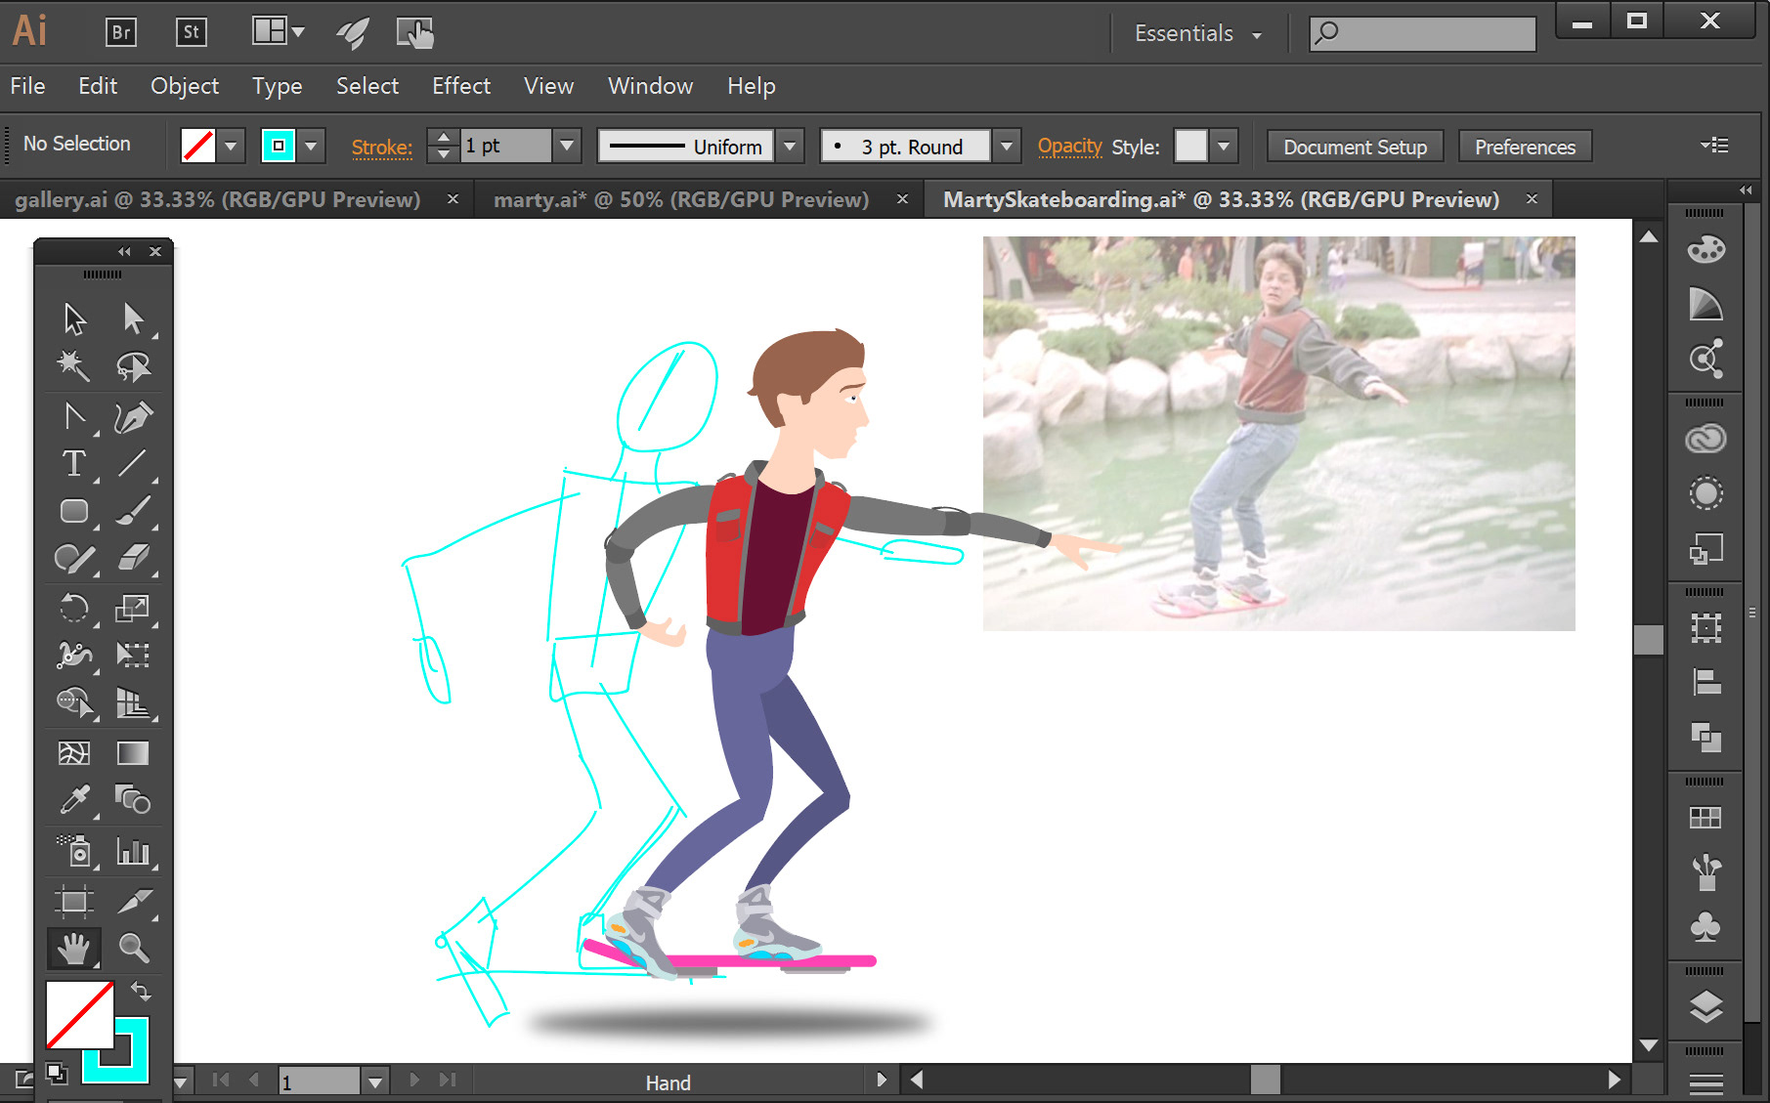Reset to default fill and stroke

tap(57, 1073)
